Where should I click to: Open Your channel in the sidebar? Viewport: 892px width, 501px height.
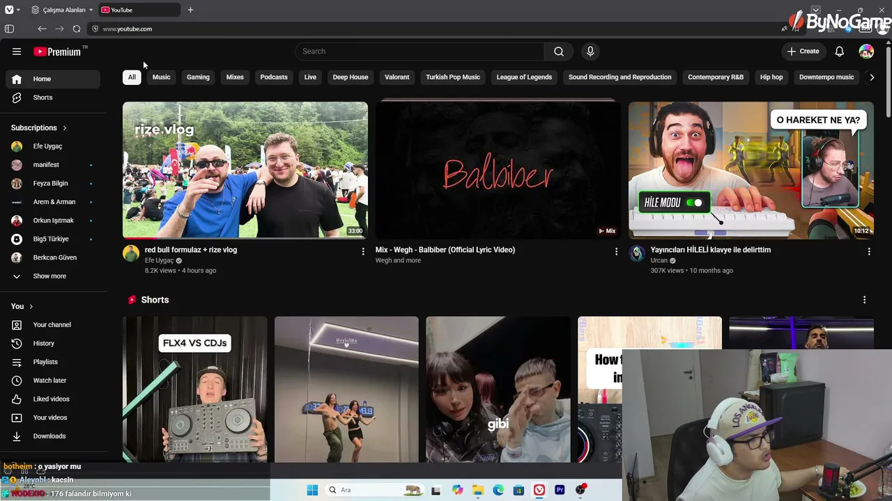[x=53, y=325]
